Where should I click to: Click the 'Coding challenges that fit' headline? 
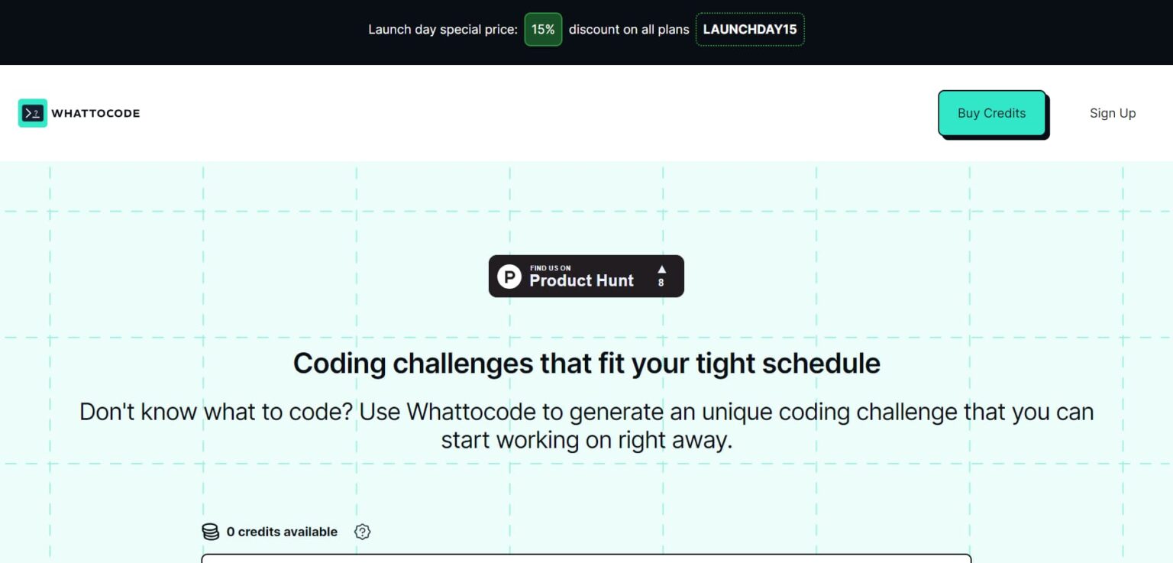pos(586,363)
